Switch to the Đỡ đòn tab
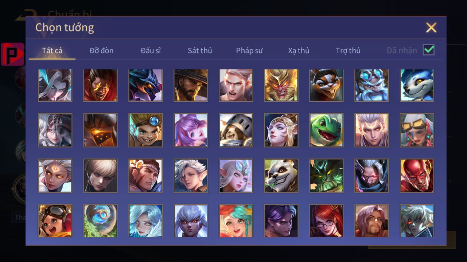This screenshot has height=262, width=467. (101, 51)
